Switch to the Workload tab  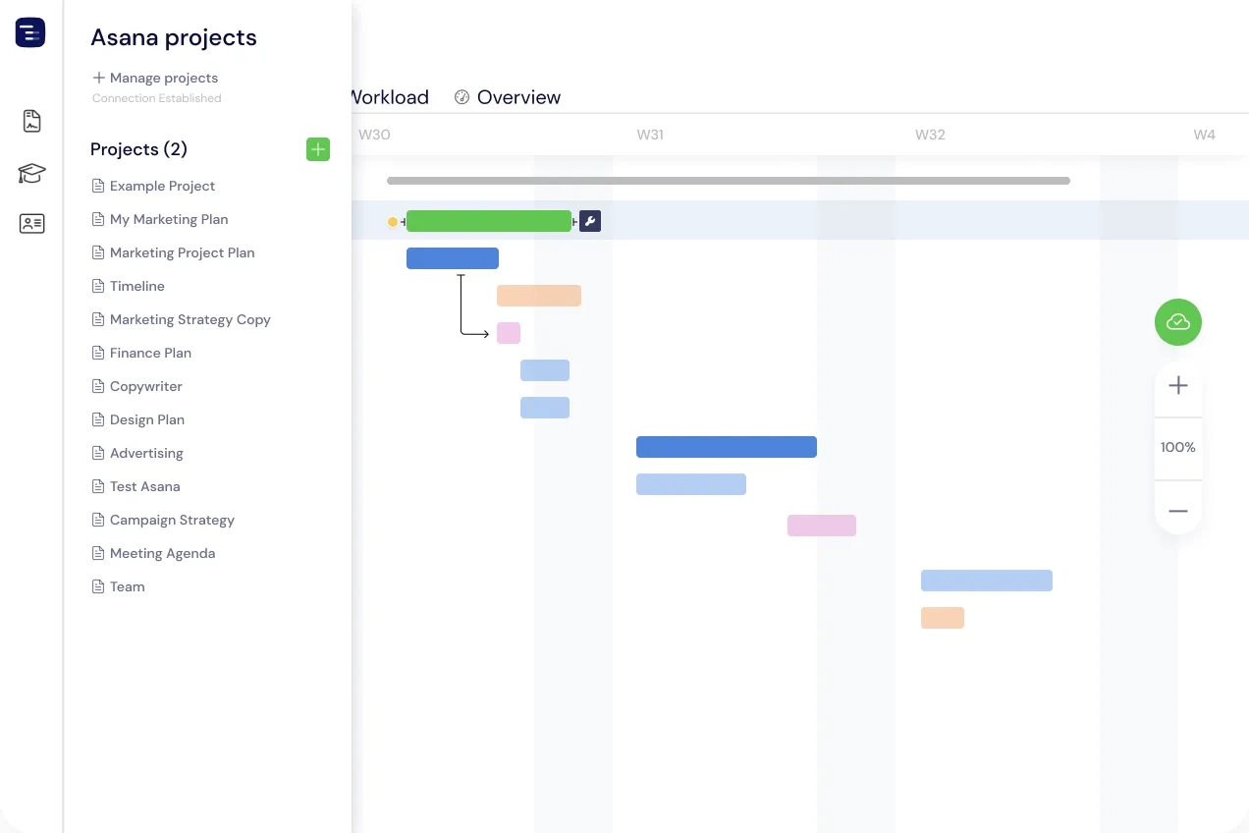click(389, 96)
